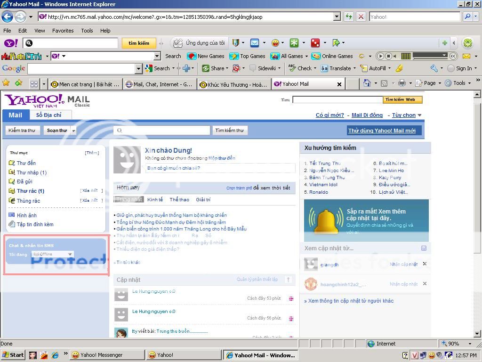This screenshot has height=362, width=482.
Task: Click the IE Refresh page icon
Action: pyautogui.click(x=349, y=16)
